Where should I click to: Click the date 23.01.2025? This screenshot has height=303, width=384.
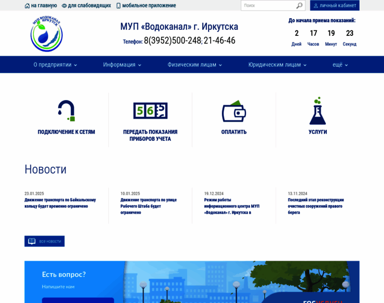click(34, 193)
